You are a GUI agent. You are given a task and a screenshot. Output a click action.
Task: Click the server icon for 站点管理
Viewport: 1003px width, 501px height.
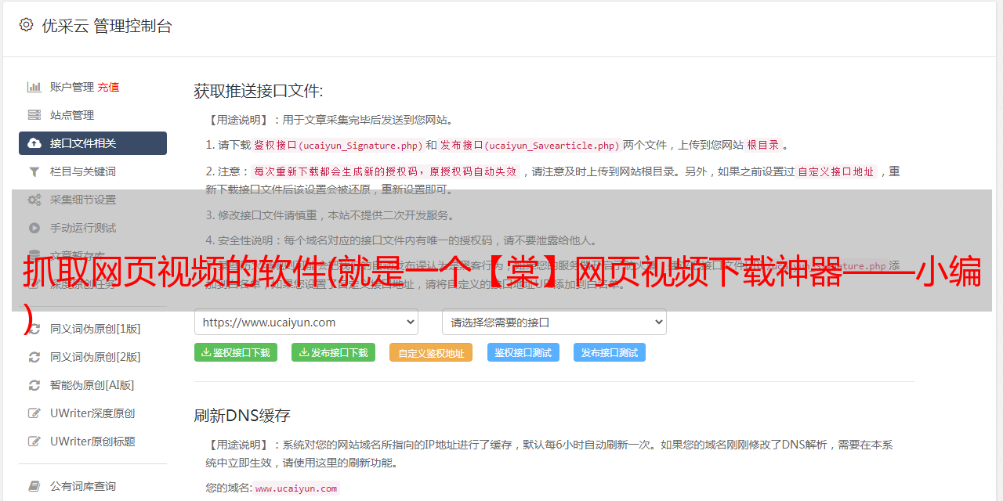(x=34, y=115)
